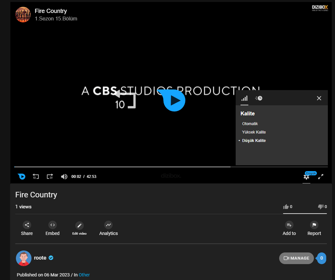The height and width of the screenshot is (280, 335).
Task: Click the Dizibox logo in the corner
Action: coord(320,8)
